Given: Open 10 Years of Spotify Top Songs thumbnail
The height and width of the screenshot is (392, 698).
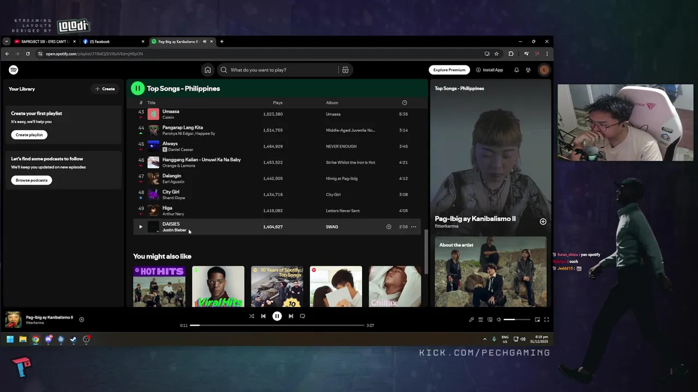Looking at the screenshot, I should point(277,286).
